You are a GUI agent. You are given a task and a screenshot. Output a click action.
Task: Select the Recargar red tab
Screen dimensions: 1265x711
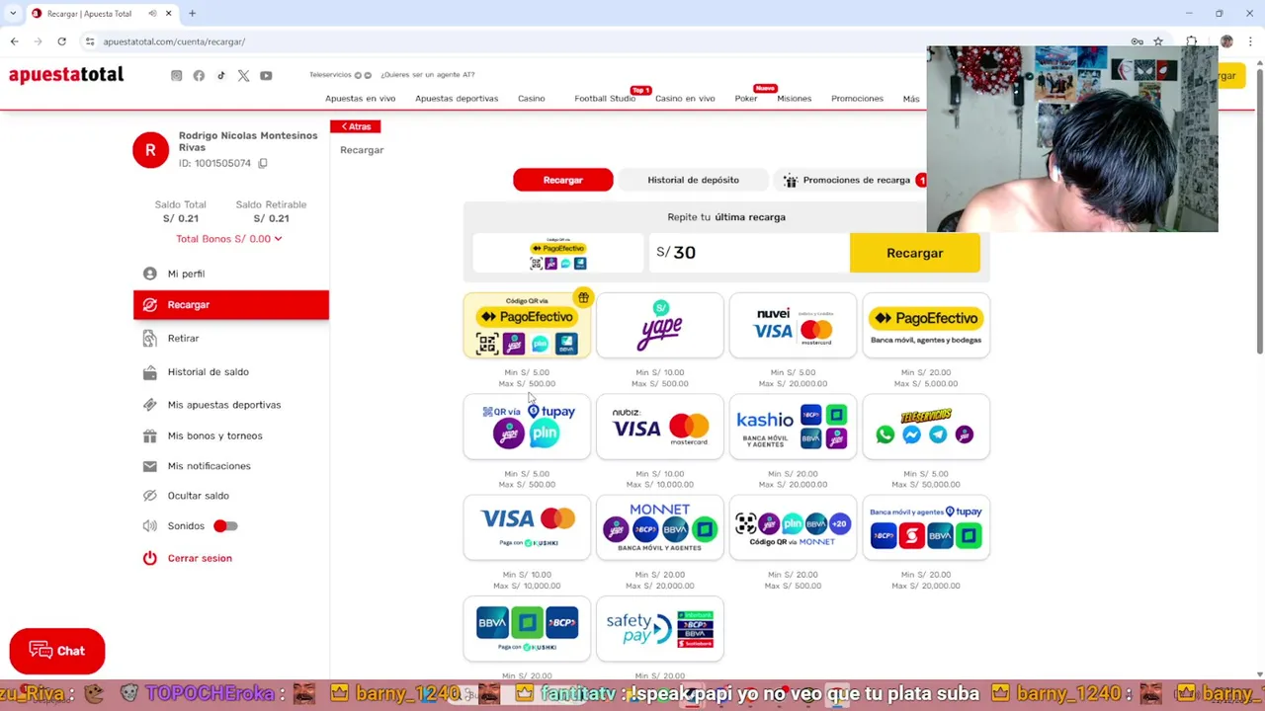(563, 180)
